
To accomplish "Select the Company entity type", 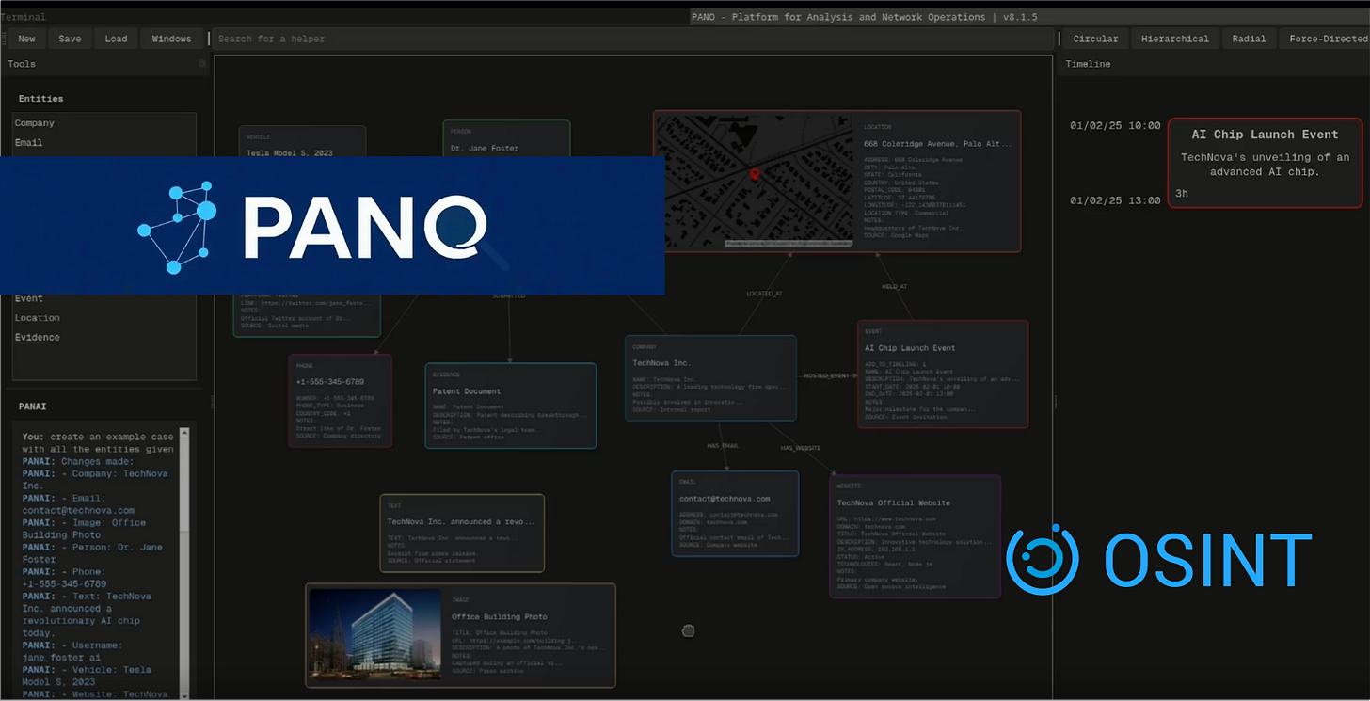I will point(104,123).
